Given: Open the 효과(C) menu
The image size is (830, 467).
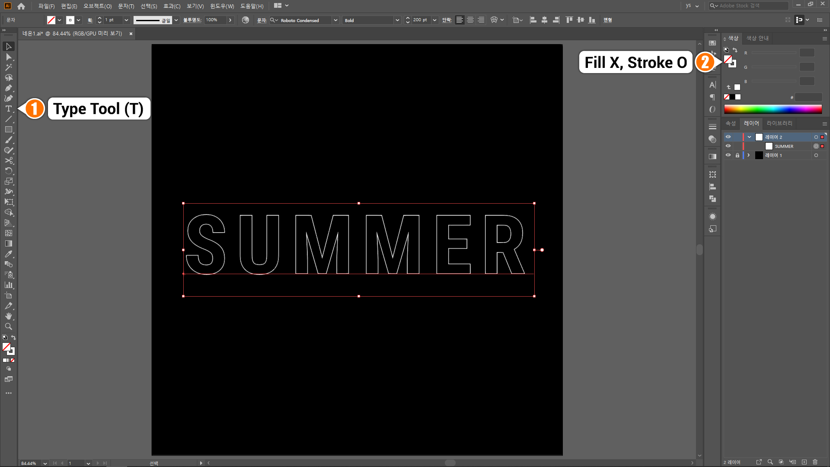Looking at the screenshot, I should [172, 6].
